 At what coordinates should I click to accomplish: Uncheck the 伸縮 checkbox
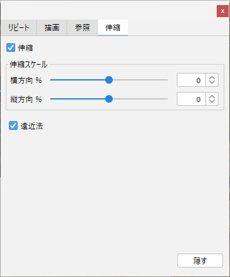point(11,48)
